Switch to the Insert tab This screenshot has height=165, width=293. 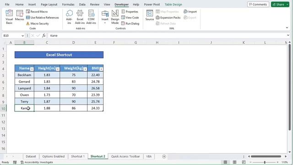coord(32,4)
